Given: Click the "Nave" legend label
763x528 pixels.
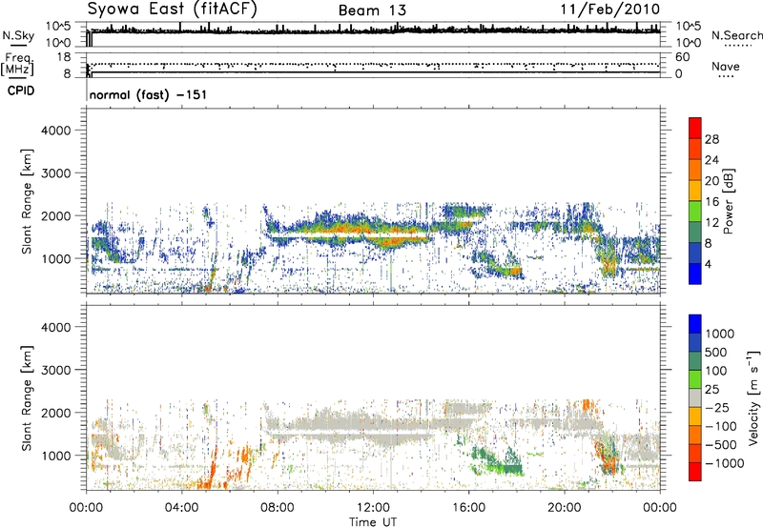Looking at the screenshot, I should pyautogui.click(x=725, y=66).
